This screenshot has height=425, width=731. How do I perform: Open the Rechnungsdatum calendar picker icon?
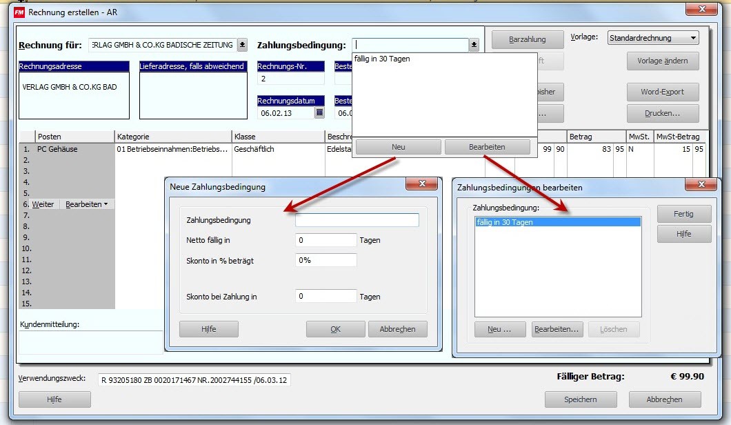319,112
